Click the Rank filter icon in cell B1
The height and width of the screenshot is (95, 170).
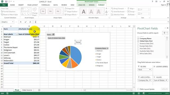coord(39,29)
